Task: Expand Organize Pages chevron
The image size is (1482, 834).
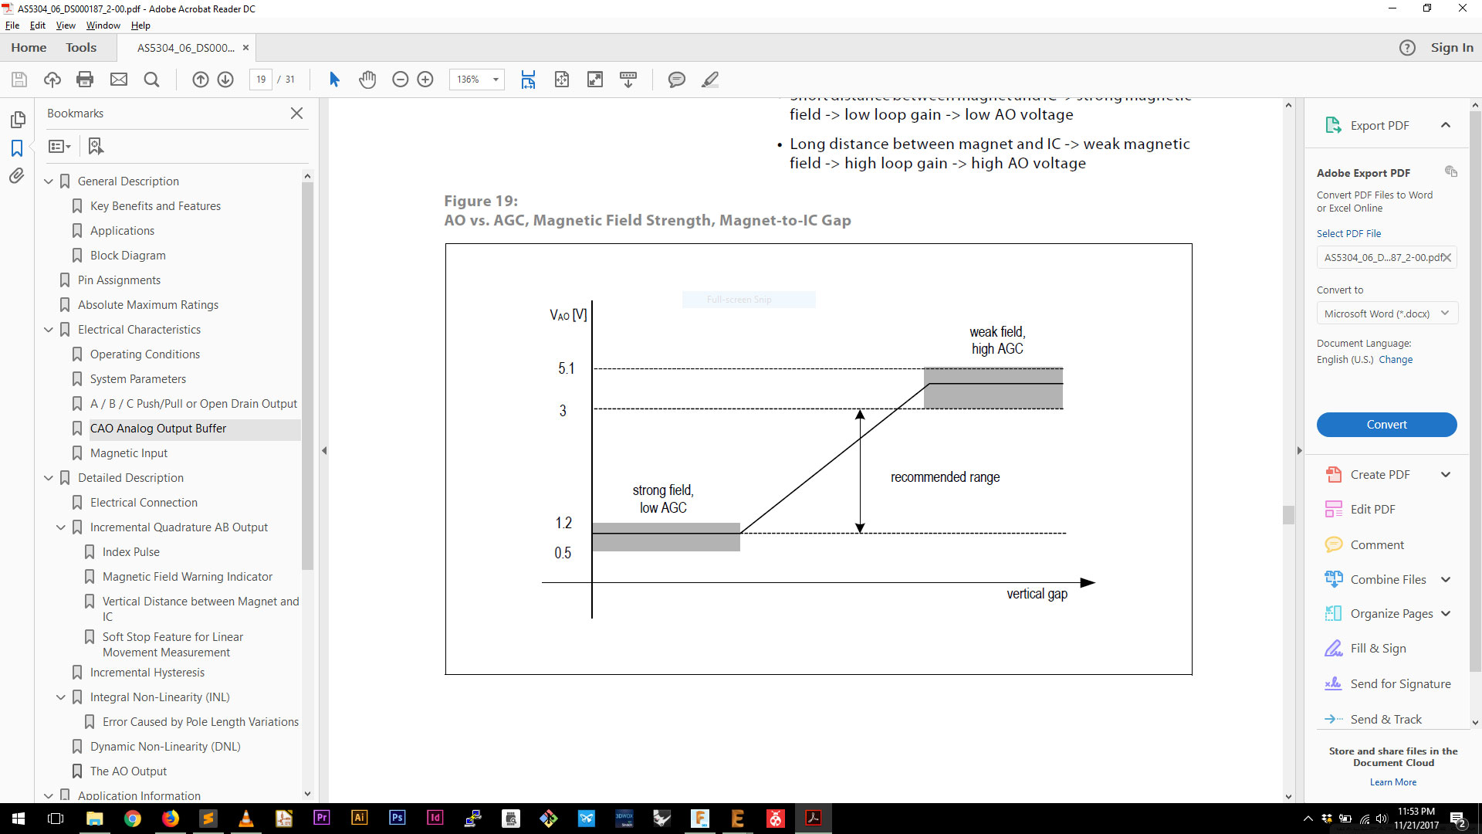Action: [x=1446, y=614]
